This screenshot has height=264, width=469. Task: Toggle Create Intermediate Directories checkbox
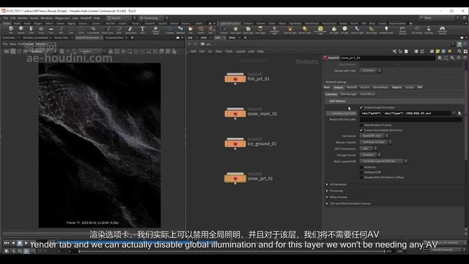tap(361, 131)
